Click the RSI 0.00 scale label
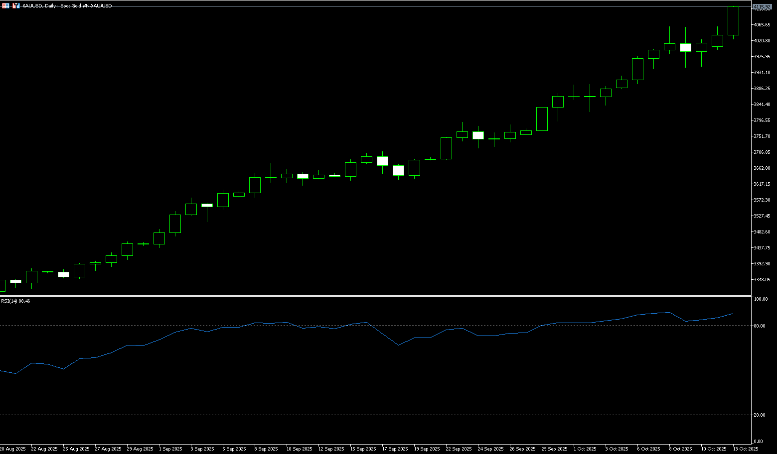777x454 pixels. (759, 442)
